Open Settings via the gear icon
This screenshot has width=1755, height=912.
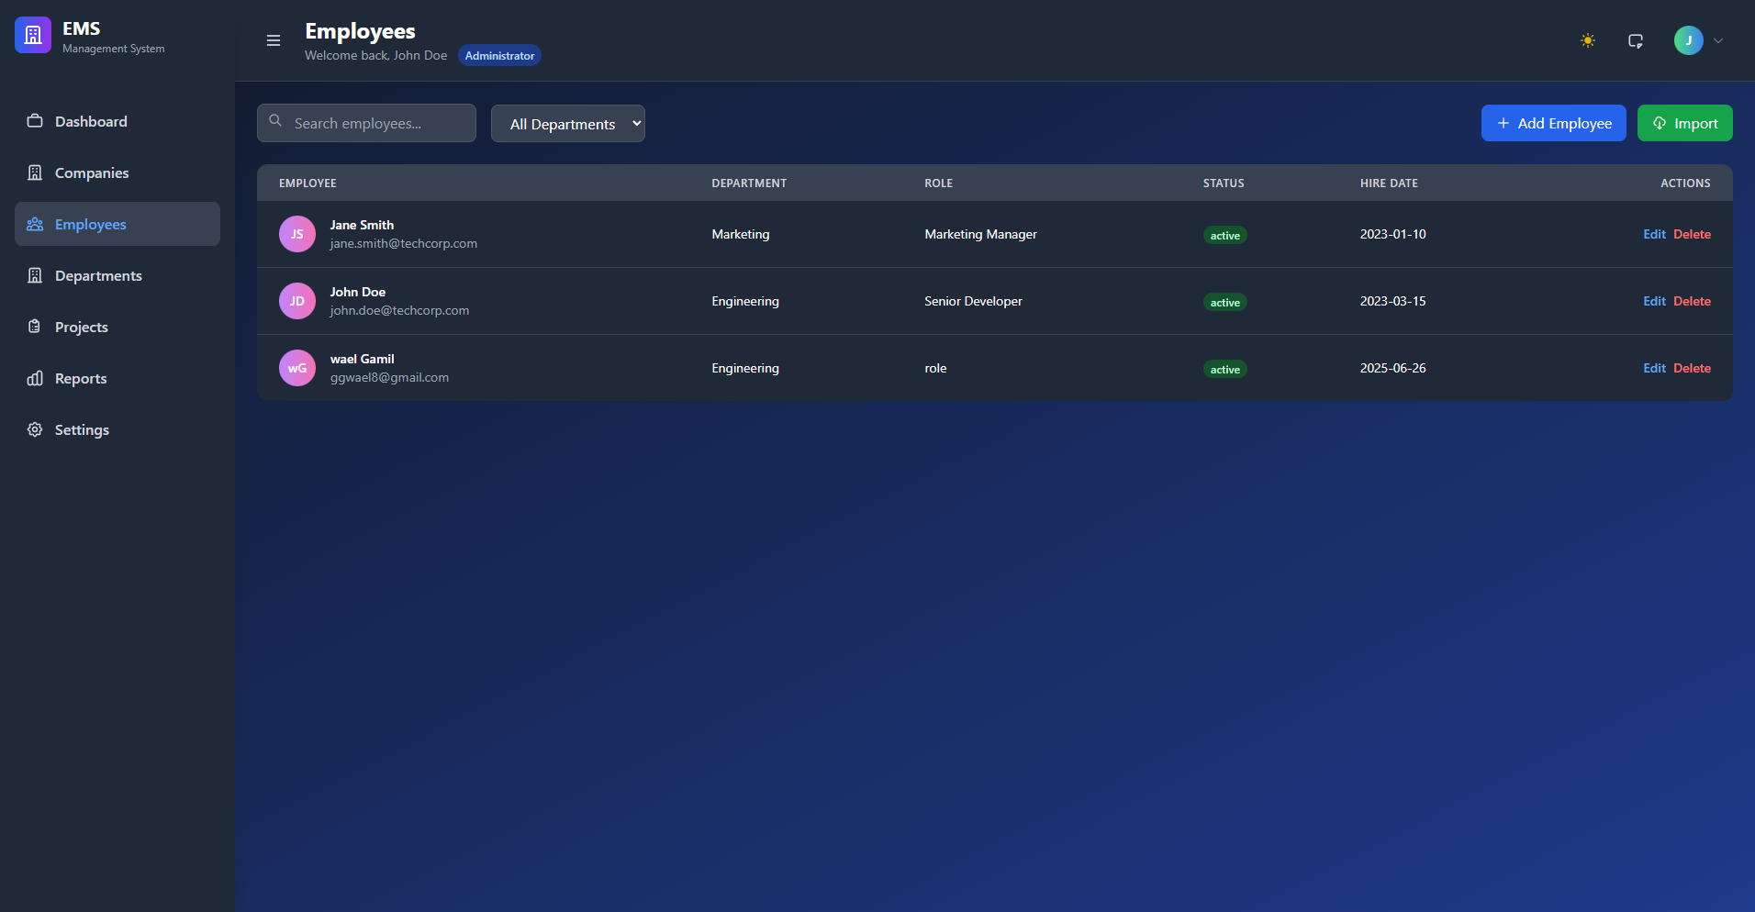[34, 429]
